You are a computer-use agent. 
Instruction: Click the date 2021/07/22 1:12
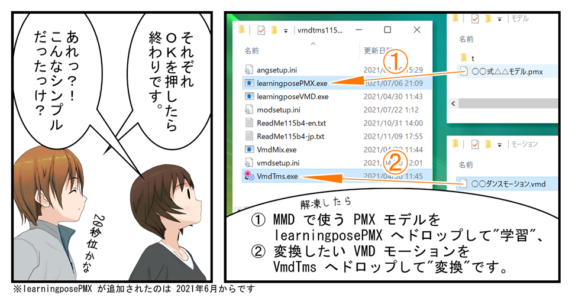391,110
